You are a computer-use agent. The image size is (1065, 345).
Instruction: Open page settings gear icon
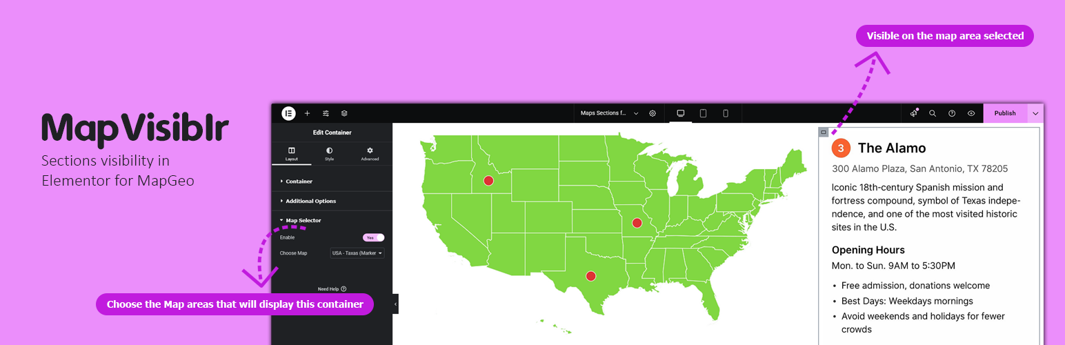pyautogui.click(x=653, y=113)
